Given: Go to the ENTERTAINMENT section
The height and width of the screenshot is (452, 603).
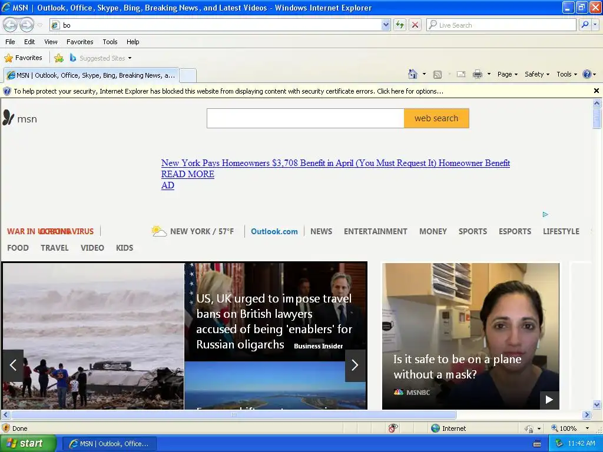Looking at the screenshot, I should pyautogui.click(x=375, y=231).
